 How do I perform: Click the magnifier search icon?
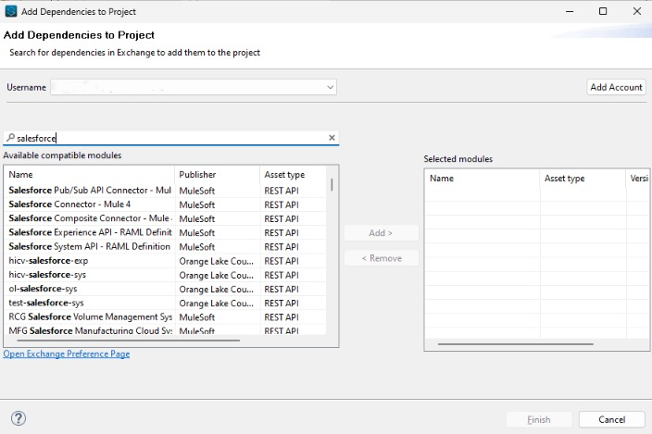point(10,138)
